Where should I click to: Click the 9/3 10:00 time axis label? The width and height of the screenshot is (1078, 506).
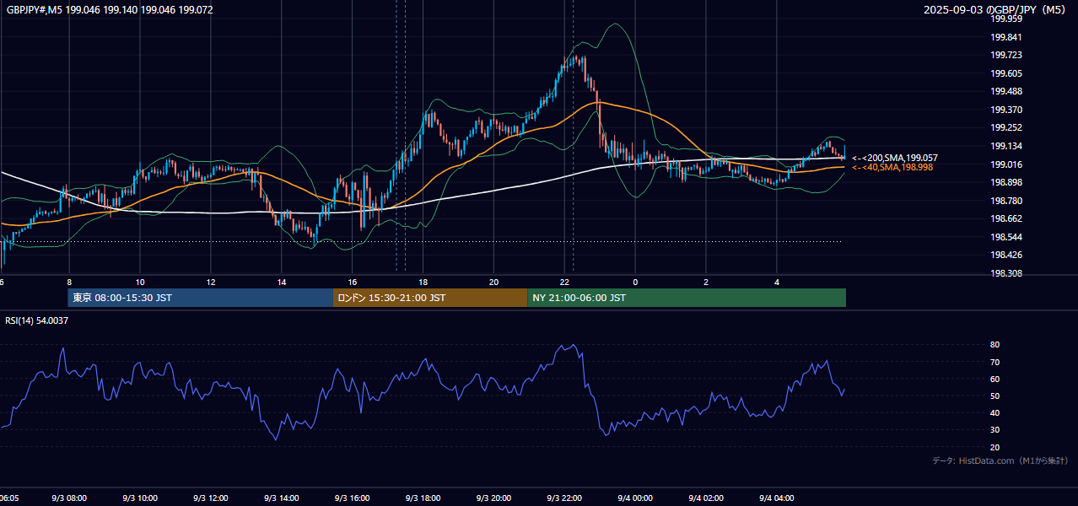click(x=140, y=498)
